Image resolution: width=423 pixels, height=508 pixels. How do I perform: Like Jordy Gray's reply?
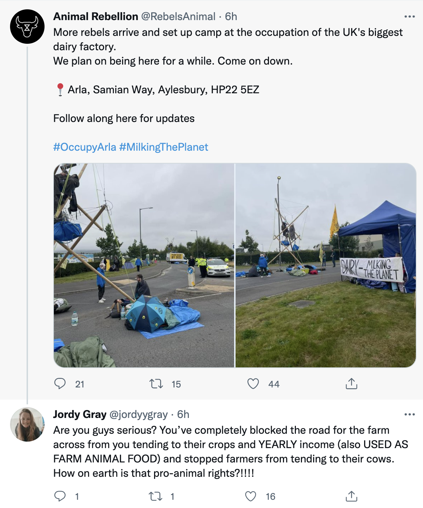(251, 496)
